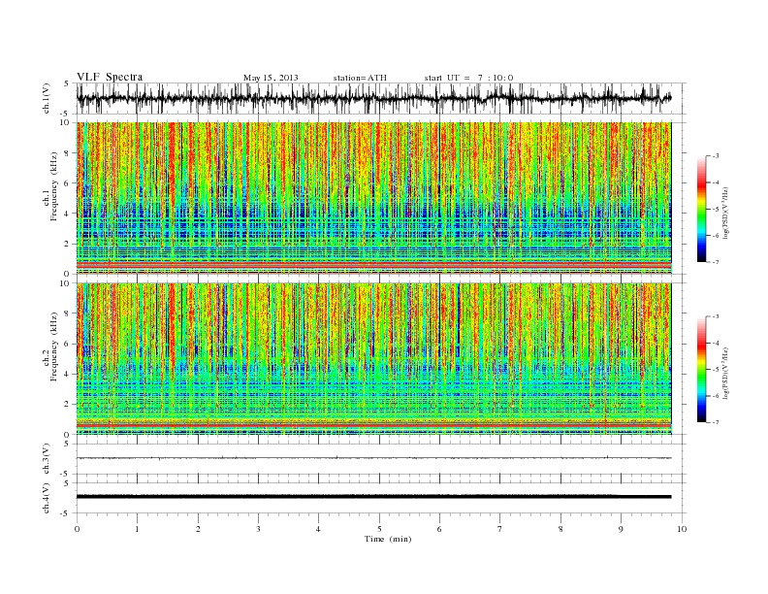
Task: Click the "Time (min)" axis label
Action: coord(388,539)
